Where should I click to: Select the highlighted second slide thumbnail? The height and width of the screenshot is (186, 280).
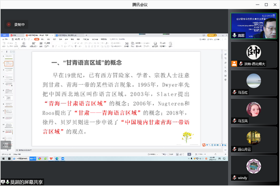point(9,64)
